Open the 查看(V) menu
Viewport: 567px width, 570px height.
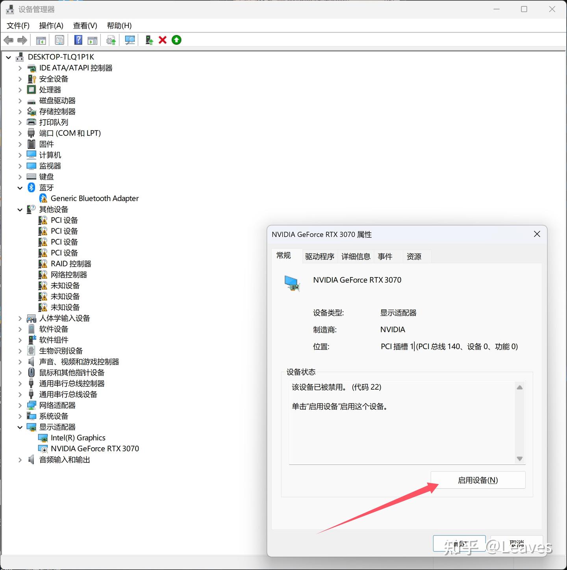[85, 26]
